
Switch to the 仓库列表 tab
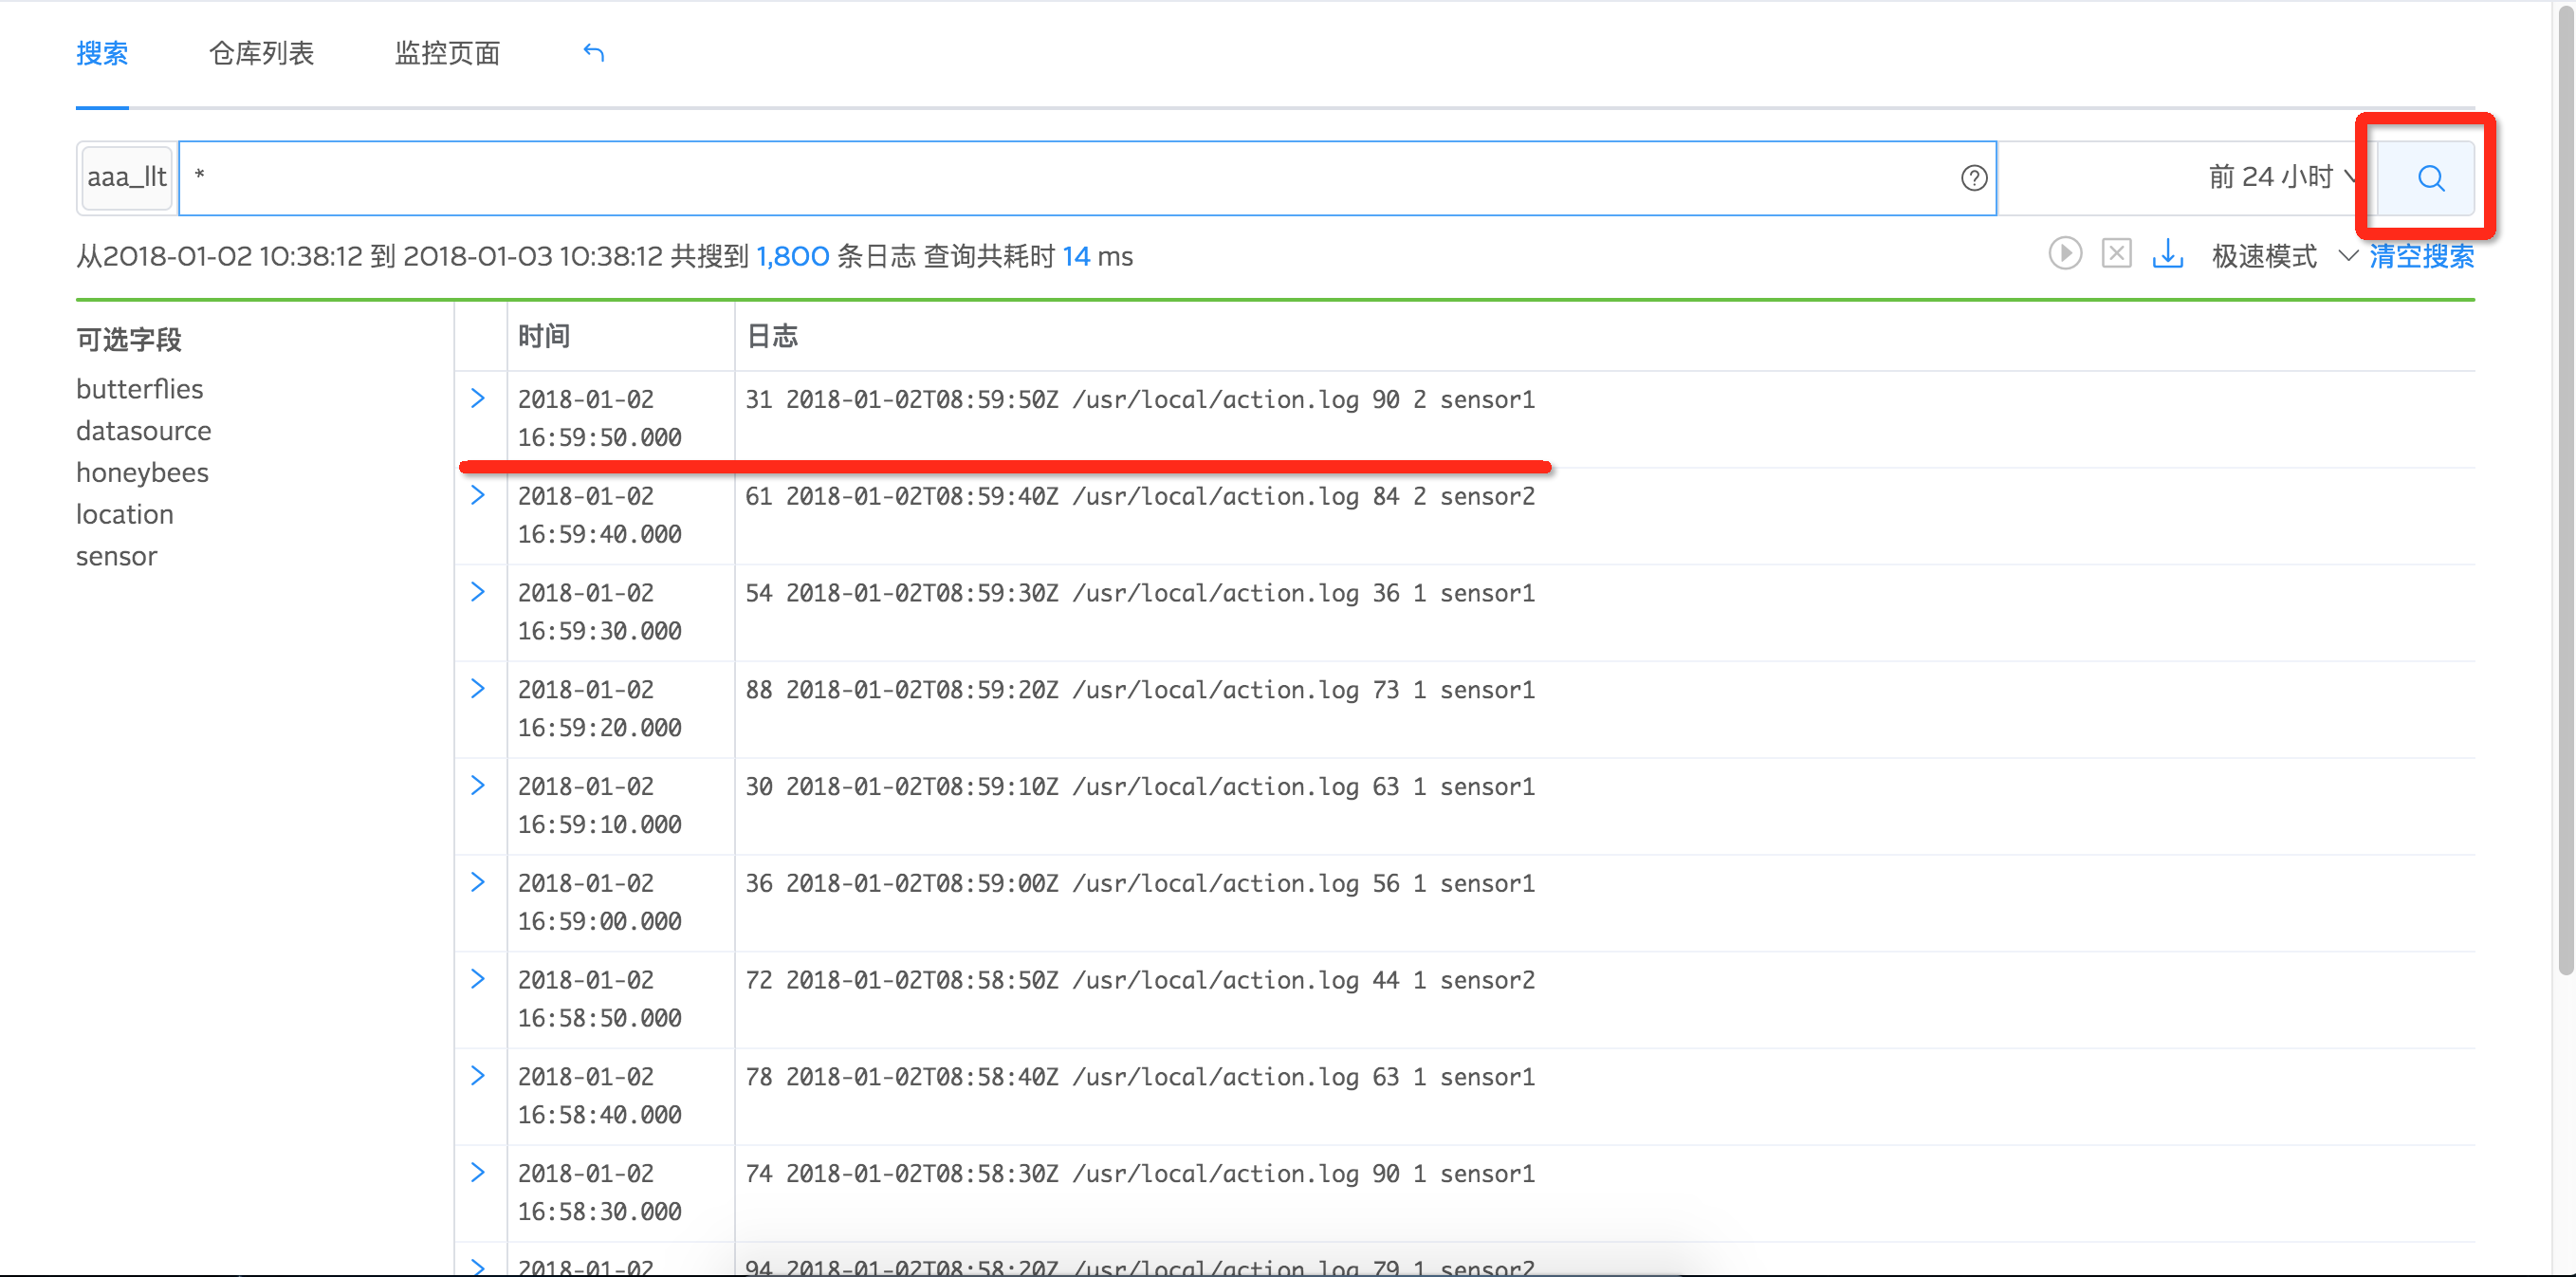(x=261, y=53)
